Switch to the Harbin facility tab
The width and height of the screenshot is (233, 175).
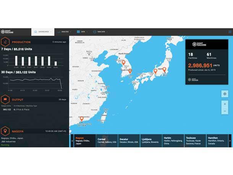click(173, 140)
